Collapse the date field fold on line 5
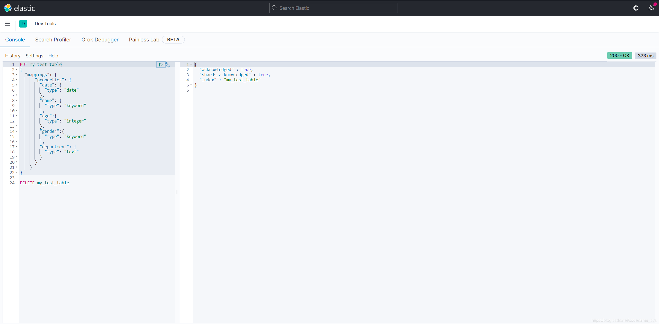Viewport: 659px width, 325px height. tap(16, 85)
